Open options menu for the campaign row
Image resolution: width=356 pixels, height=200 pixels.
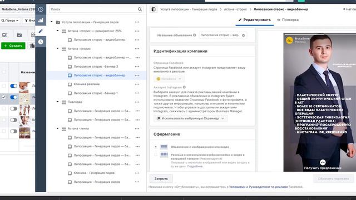click(137, 22)
